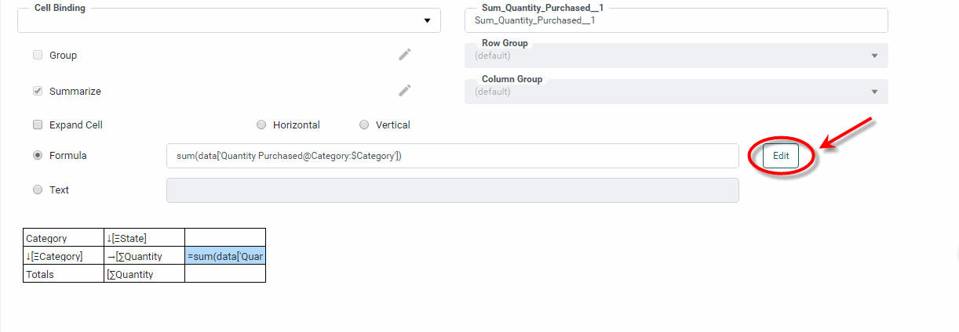Select the Totals cell in the table

tap(64, 274)
